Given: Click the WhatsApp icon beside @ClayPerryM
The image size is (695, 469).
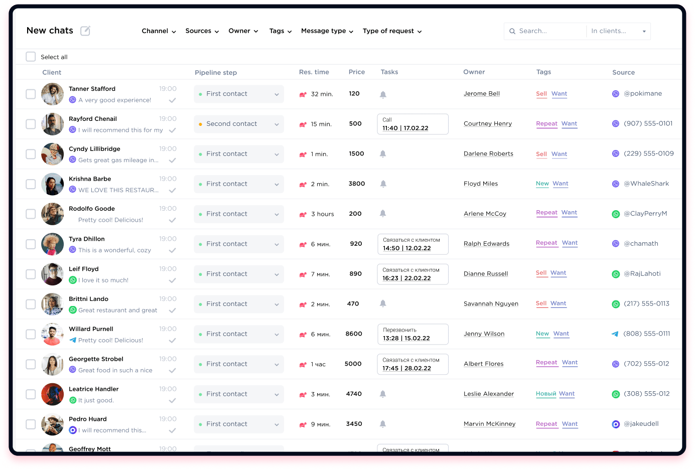Looking at the screenshot, I should click(616, 214).
